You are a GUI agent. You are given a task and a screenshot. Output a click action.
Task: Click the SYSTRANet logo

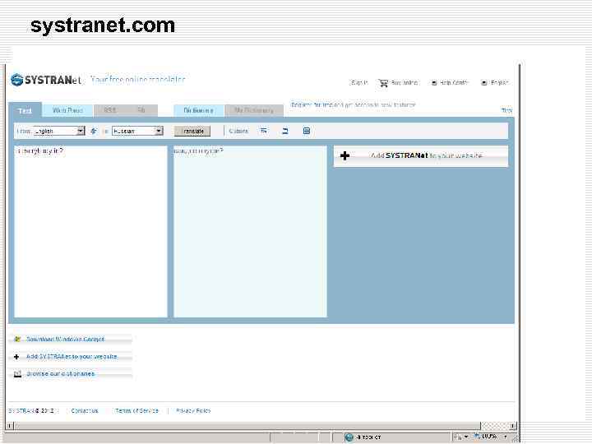click(x=46, y=80)
